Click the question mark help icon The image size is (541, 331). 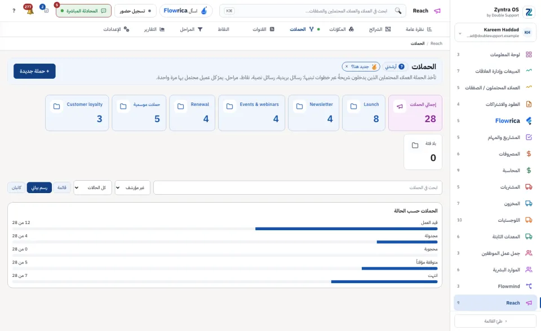pos(14,11)
